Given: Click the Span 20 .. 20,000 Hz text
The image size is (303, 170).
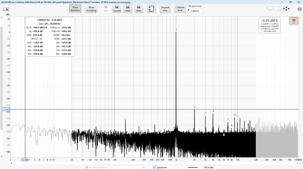Looking at the screenshot, I should tap(50, 24).
